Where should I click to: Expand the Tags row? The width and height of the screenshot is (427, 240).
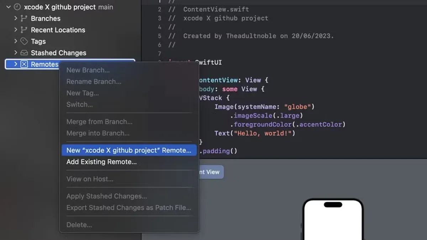(x=16, y=41)
